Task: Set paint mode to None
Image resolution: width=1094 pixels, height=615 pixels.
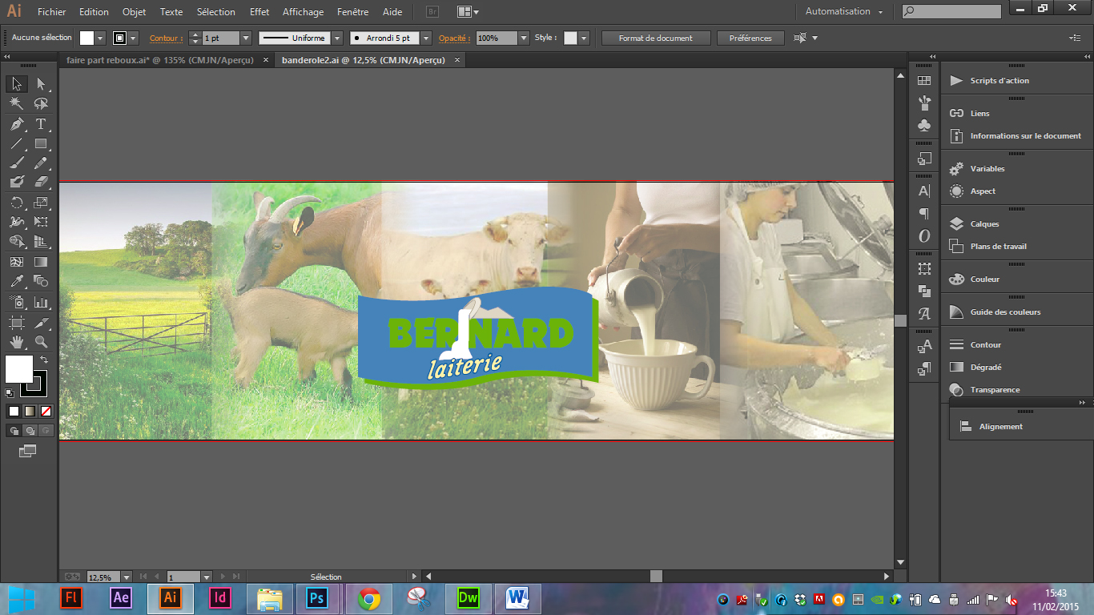Action: click(46, 412)
